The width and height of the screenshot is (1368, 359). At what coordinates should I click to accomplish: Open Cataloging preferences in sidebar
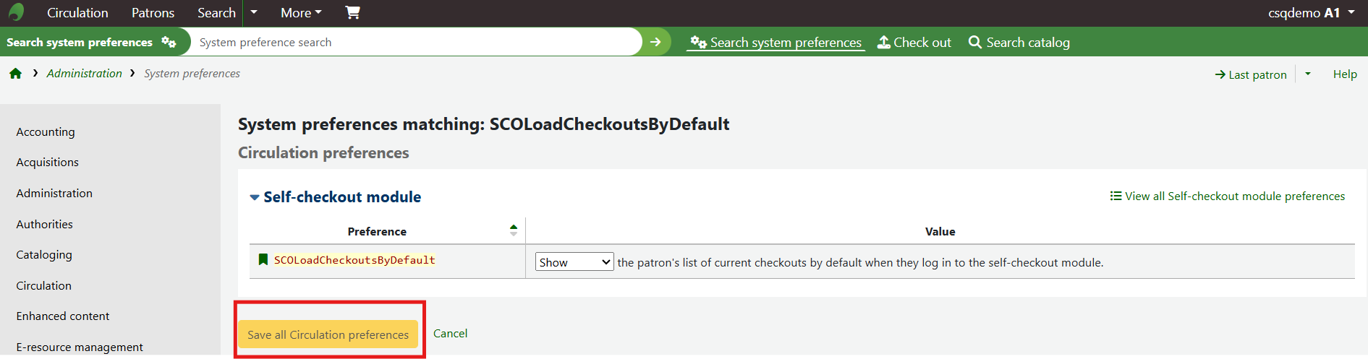pyautogui.click(x=44, y=255)
